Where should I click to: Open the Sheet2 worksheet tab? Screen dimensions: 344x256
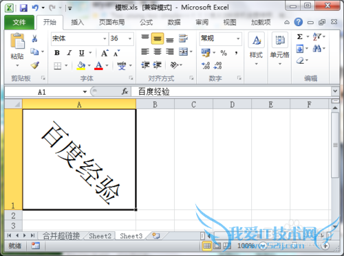(x=100, y=236)
